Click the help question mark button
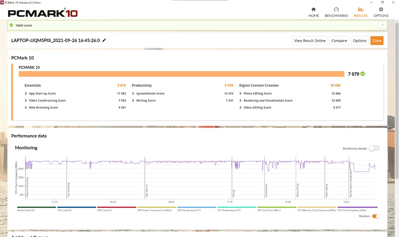Image resolution: width=399 pixels, height=237 pixels. (x=383, y=25)
